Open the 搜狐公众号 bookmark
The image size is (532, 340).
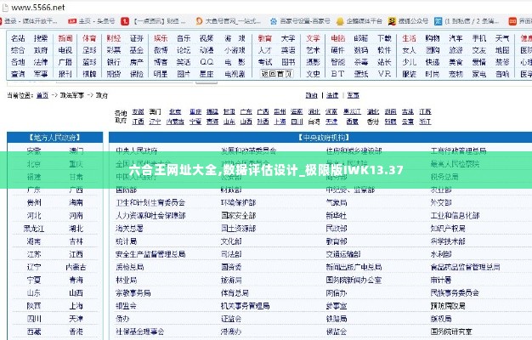[408, 21]
